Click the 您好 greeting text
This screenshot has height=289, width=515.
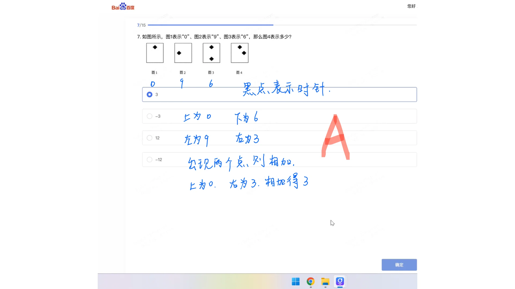tap(411, 6)
